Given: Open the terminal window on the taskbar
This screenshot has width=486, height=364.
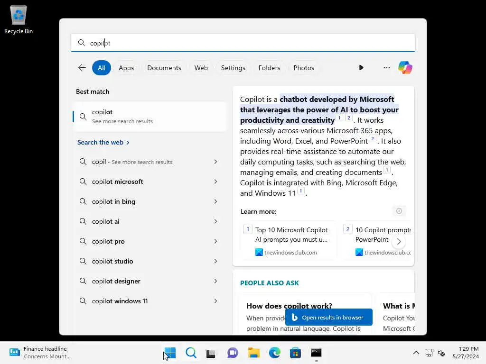Looking at the screenshot, I should click(x=316, y=353).
